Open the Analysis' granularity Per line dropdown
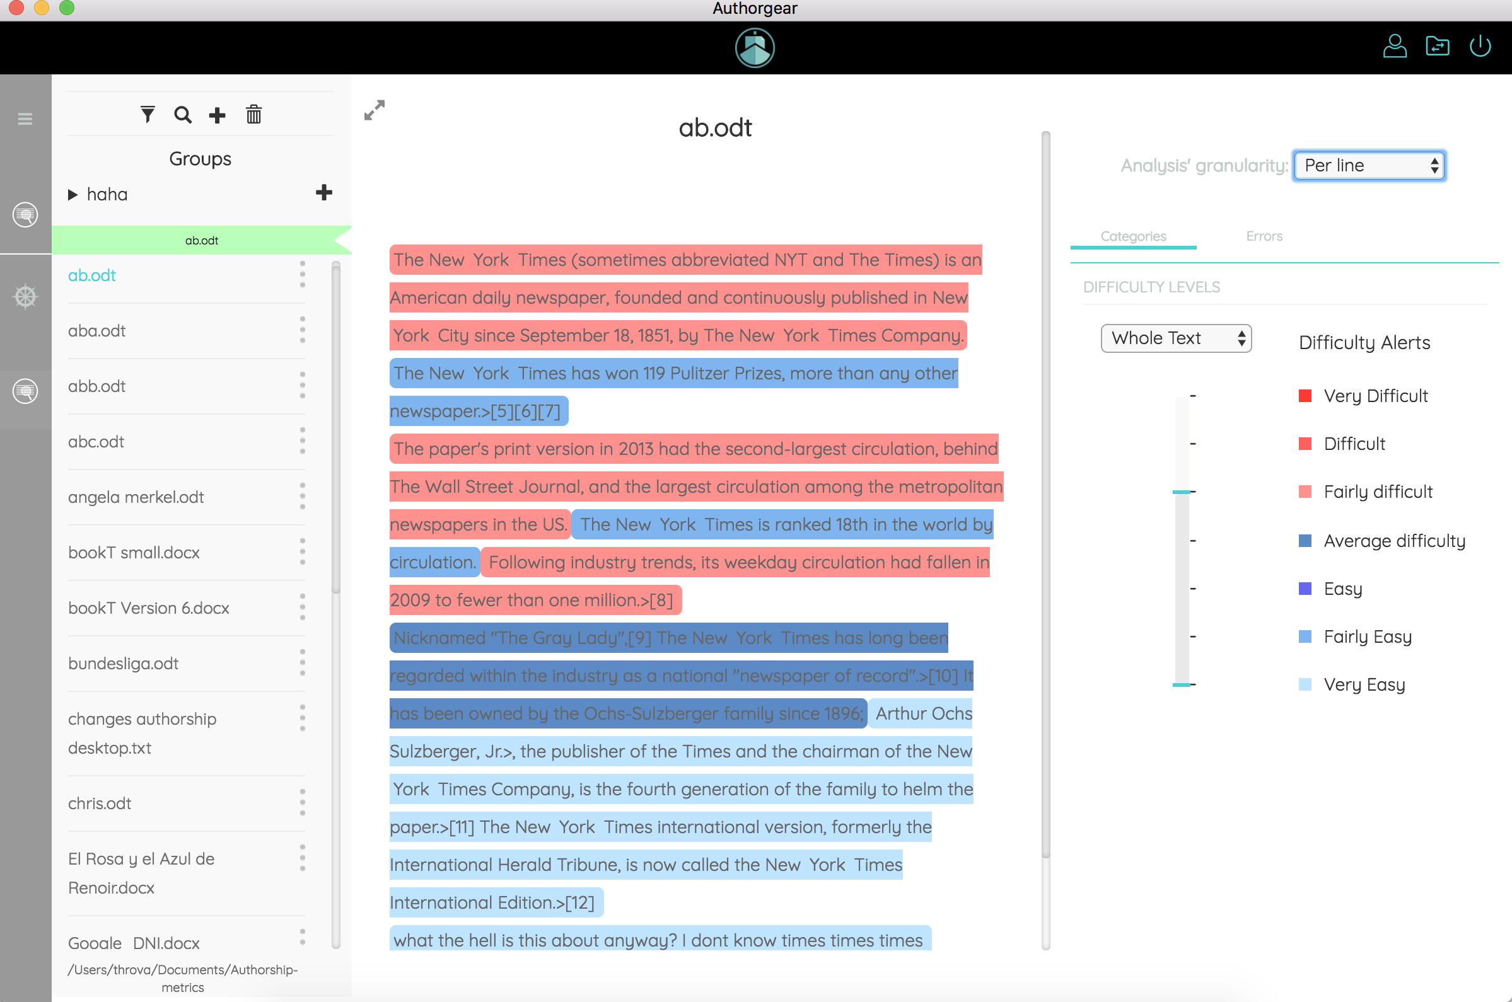 tap(1369, 166)
